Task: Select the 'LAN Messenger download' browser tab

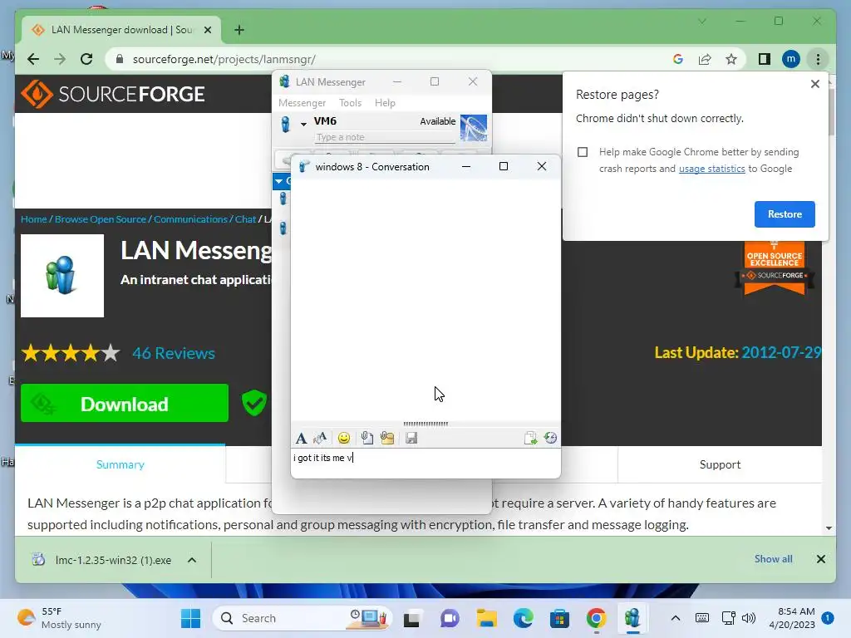Action: click(x=121, y=30)
